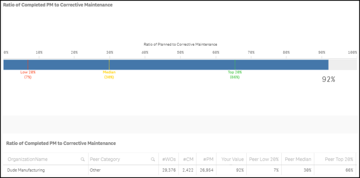Viewport: 360px width, 178px height.
Task: Click the table title above the column headers
Action: point(61,144)
